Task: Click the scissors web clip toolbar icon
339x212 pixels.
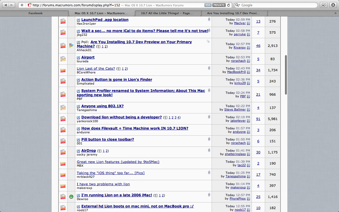Action: point(324,5)
